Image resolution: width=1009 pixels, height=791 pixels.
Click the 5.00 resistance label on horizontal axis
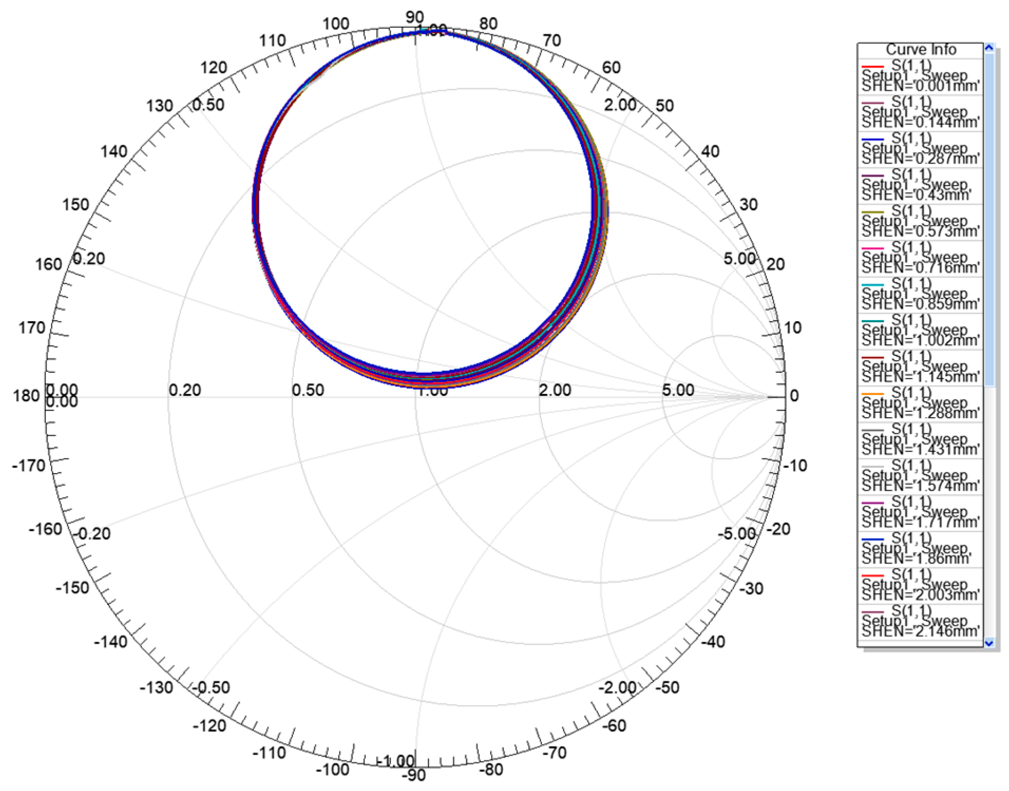(x=679, y=390)
